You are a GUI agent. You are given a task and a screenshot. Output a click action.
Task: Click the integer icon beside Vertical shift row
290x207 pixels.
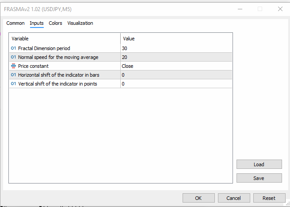tap(13, 84)
